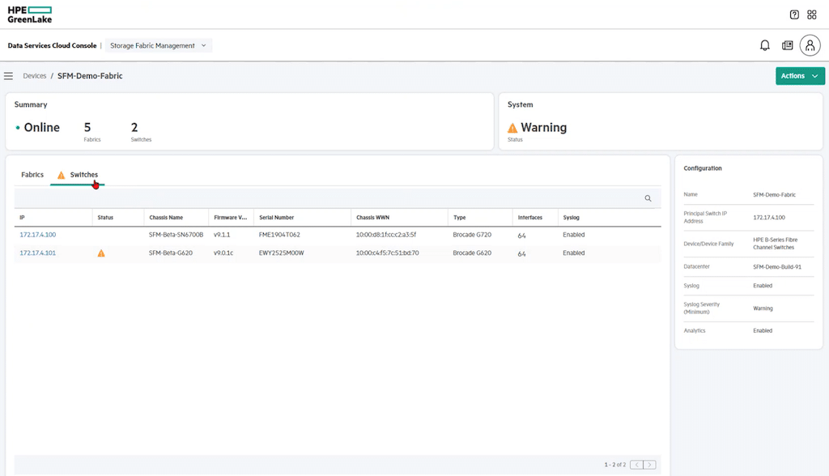Click Data Services Cloud Console title
This screenshot has width=829, height=476.
pyautogui.click(x=52, y=45)
